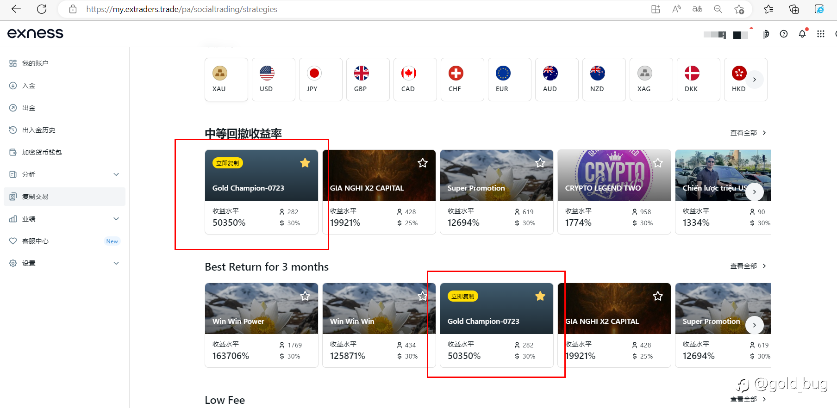Viewport: 837px width, 408px height.
Task: Open 出入金历史 transaction history
Action: point(64,130)
